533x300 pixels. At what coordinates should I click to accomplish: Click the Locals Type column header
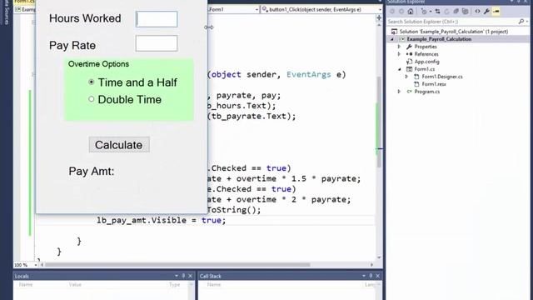point(174,284)
